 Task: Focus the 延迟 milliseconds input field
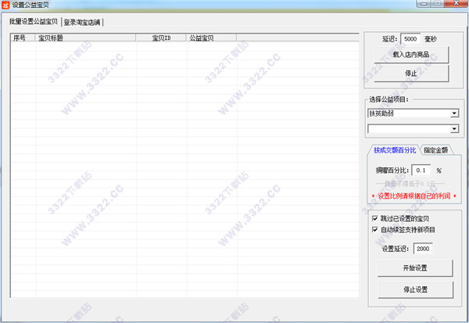point(410,39)
